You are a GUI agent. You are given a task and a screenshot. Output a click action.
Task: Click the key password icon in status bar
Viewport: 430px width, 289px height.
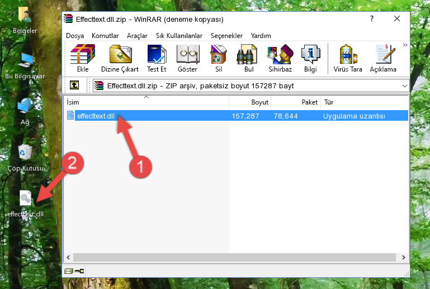(x=79, y=271)
